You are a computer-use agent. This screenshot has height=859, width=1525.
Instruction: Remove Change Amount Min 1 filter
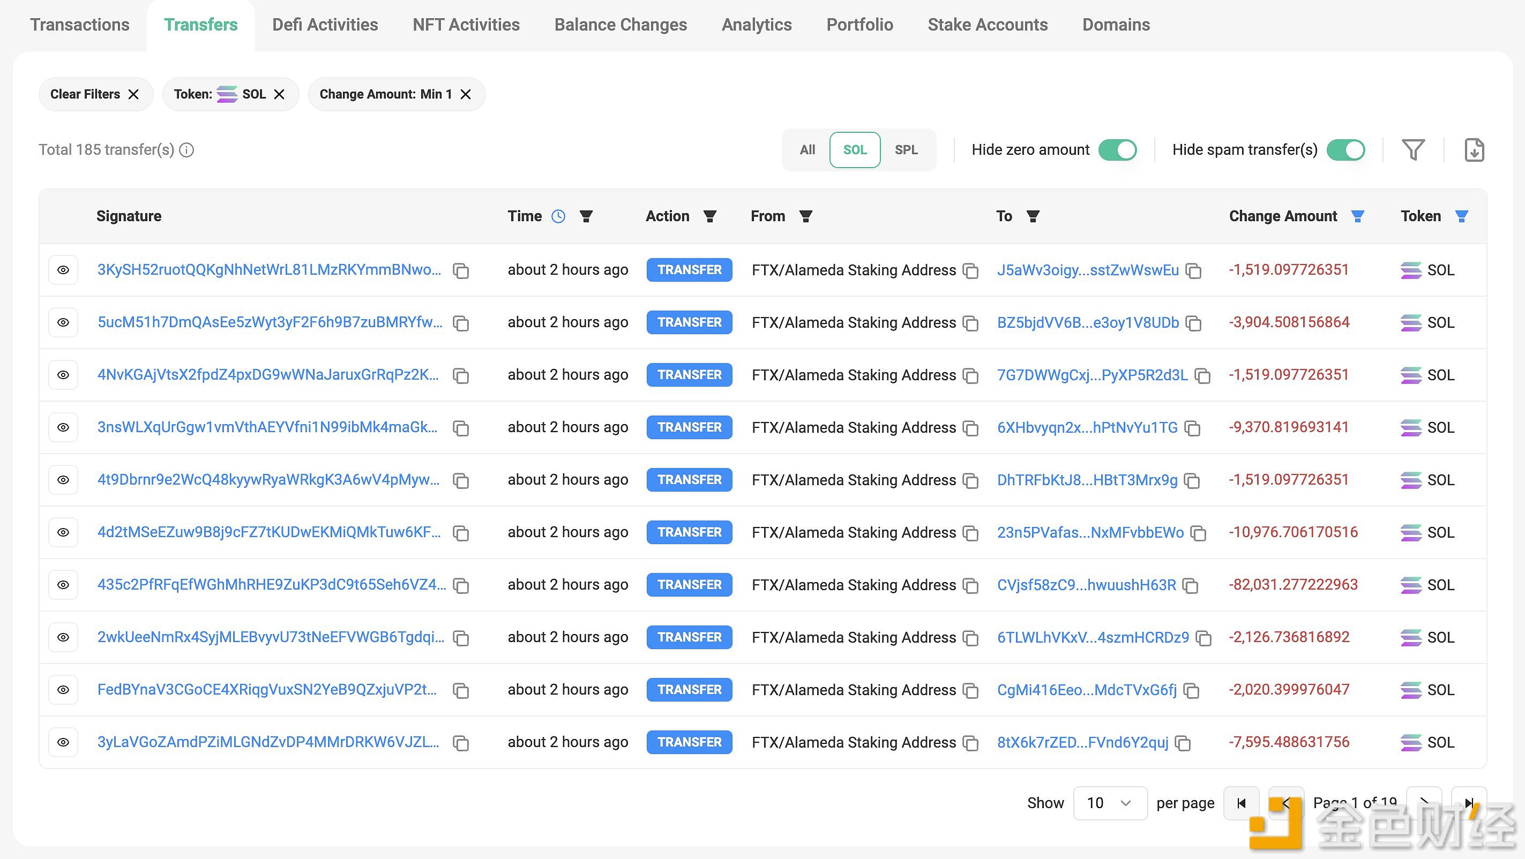[x=466, y=94]
